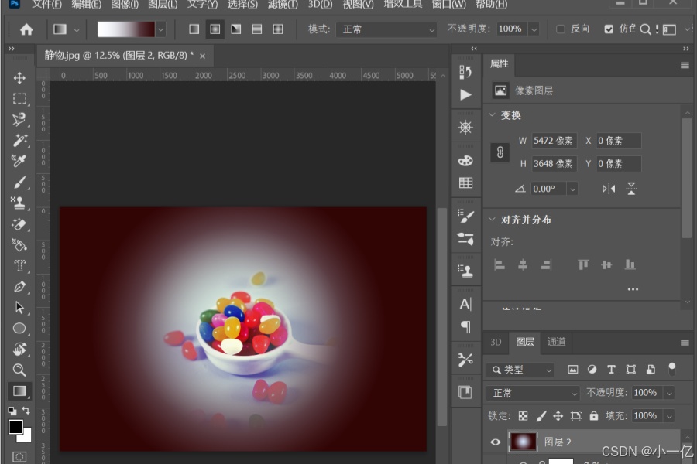Click the width W input field
This screenshot has width=697, height=464.
554,141
